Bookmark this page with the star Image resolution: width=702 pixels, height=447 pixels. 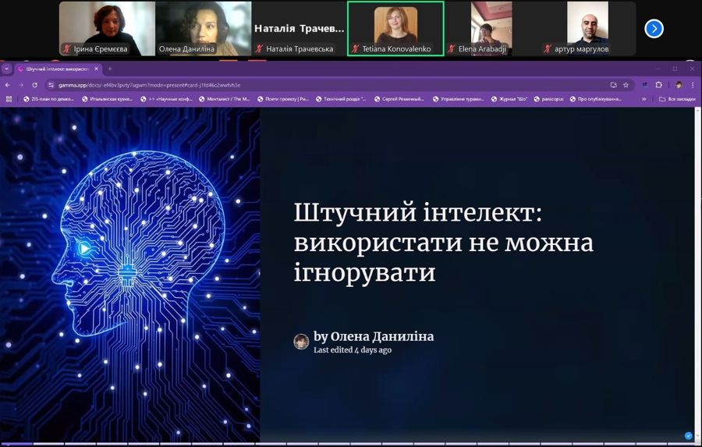point(626,85)
